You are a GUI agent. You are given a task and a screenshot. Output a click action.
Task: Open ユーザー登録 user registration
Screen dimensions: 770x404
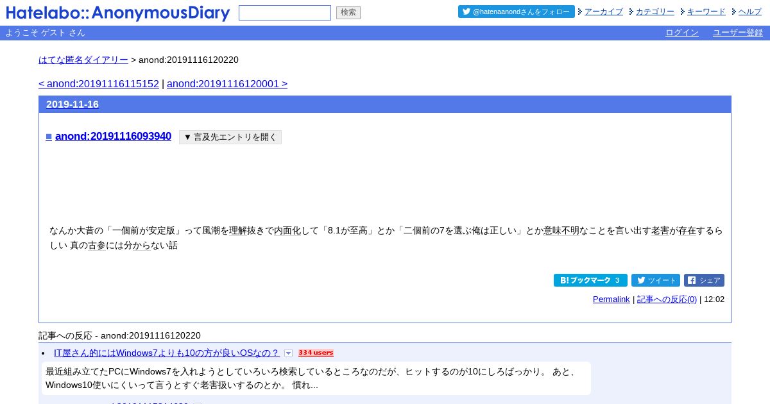[738, 33]
